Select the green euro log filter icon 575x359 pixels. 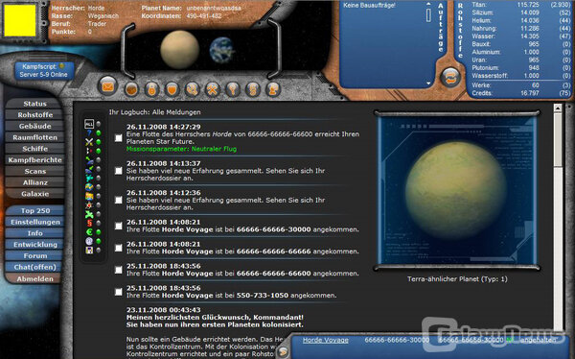pos(89,232)
